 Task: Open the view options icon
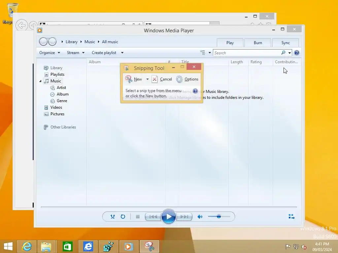coord(202,52)
